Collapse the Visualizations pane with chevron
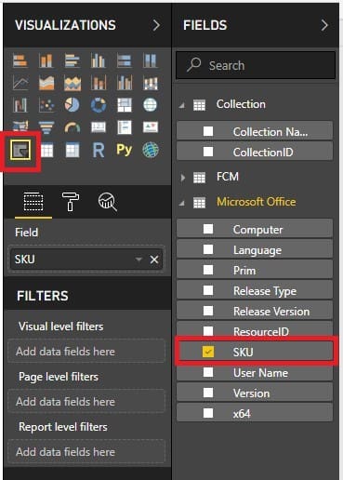Viewport: 343px width, 480px height. [x=156, y=25]
